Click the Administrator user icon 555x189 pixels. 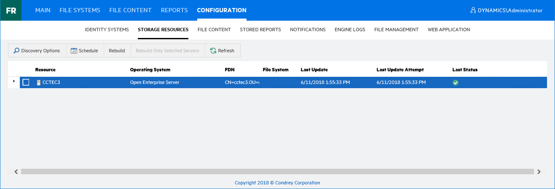(x=473, y=11)
